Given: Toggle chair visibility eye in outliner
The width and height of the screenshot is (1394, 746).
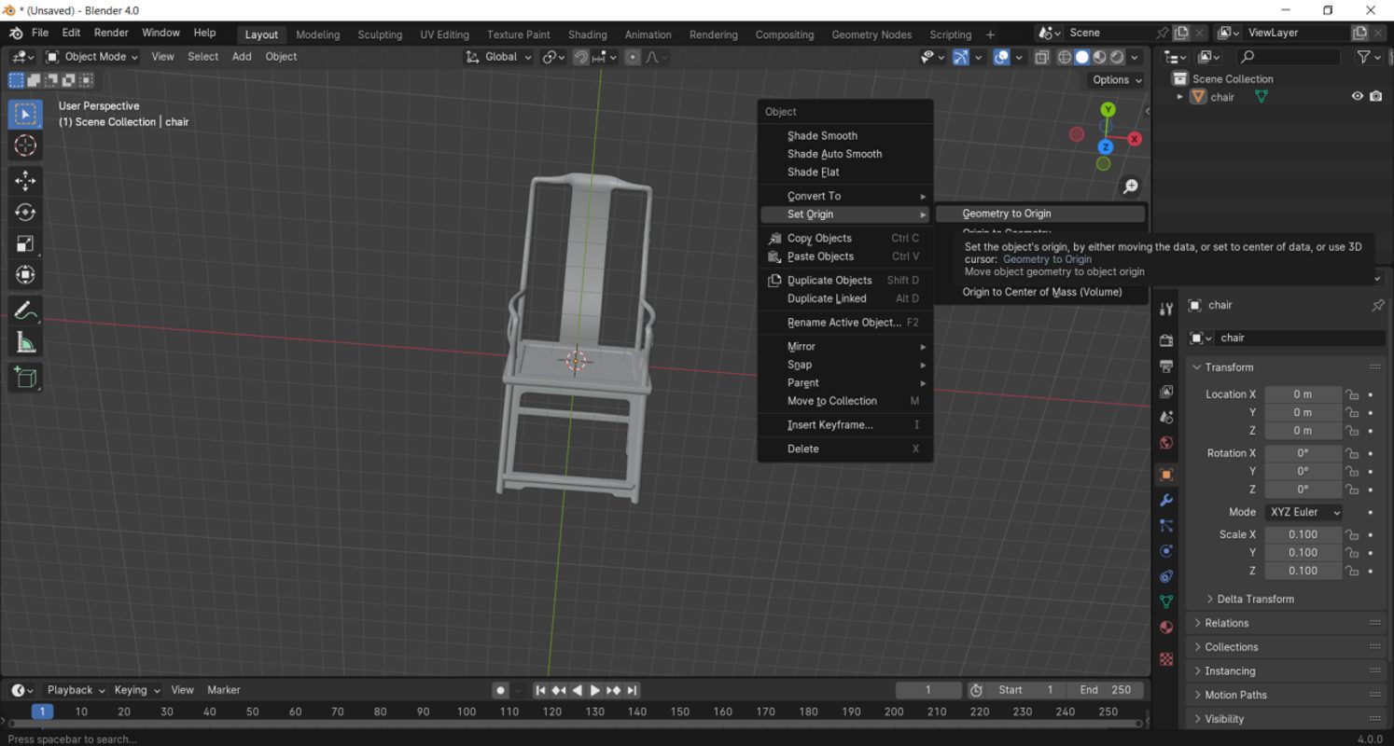Looking at the screenshot, I should click(x=1357, y=97).
